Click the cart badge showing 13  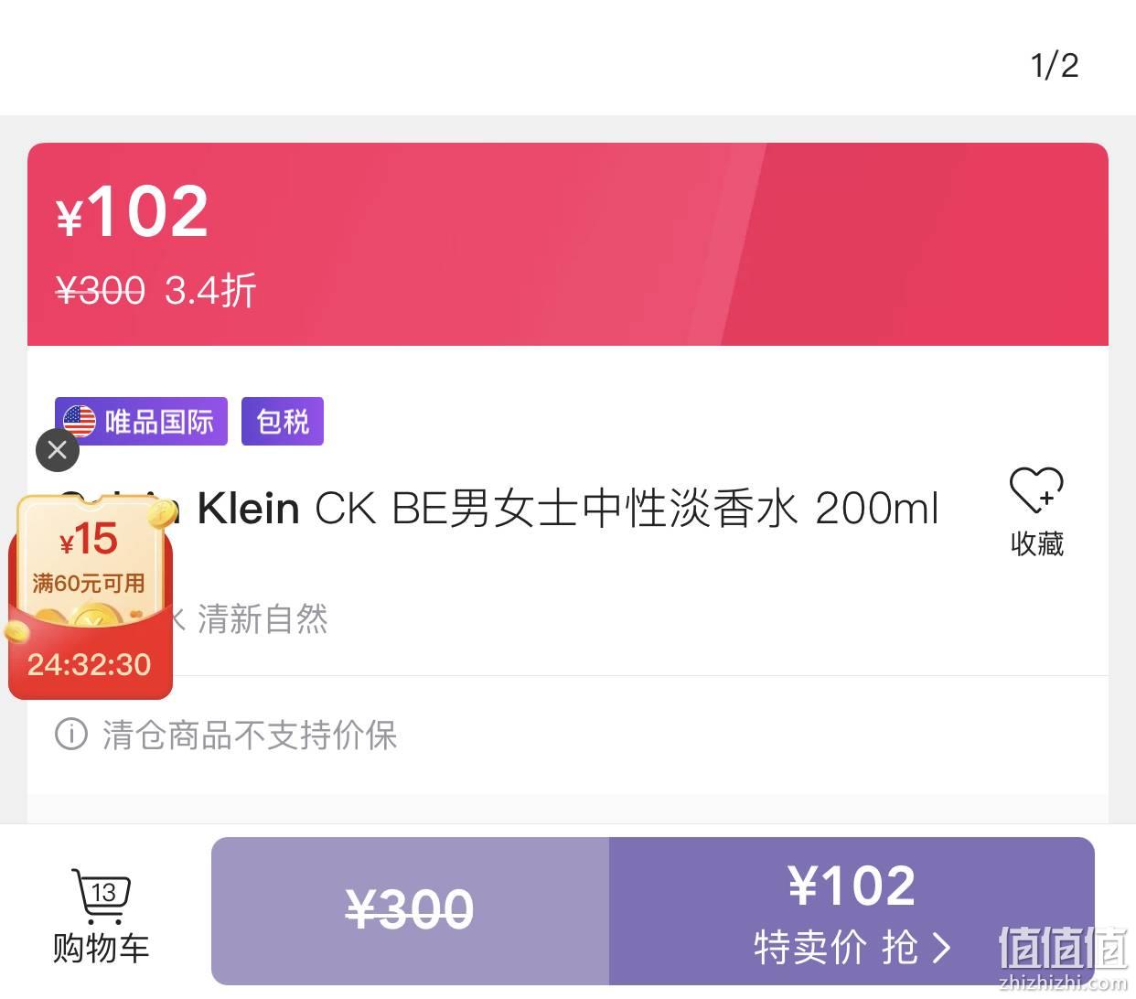click(x=104, y=892)
